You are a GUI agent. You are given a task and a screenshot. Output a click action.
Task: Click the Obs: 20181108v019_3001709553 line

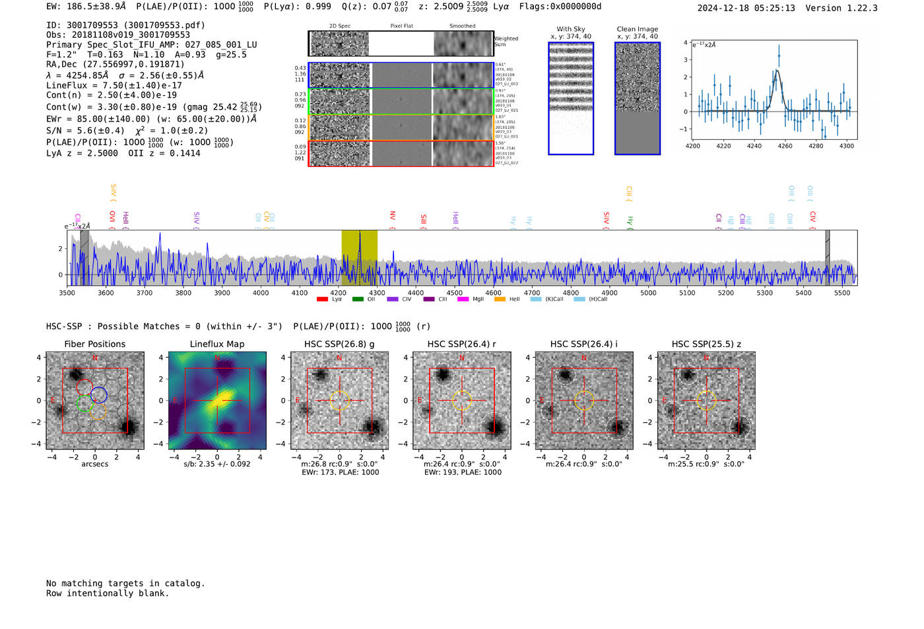click(x=118, y=35)
